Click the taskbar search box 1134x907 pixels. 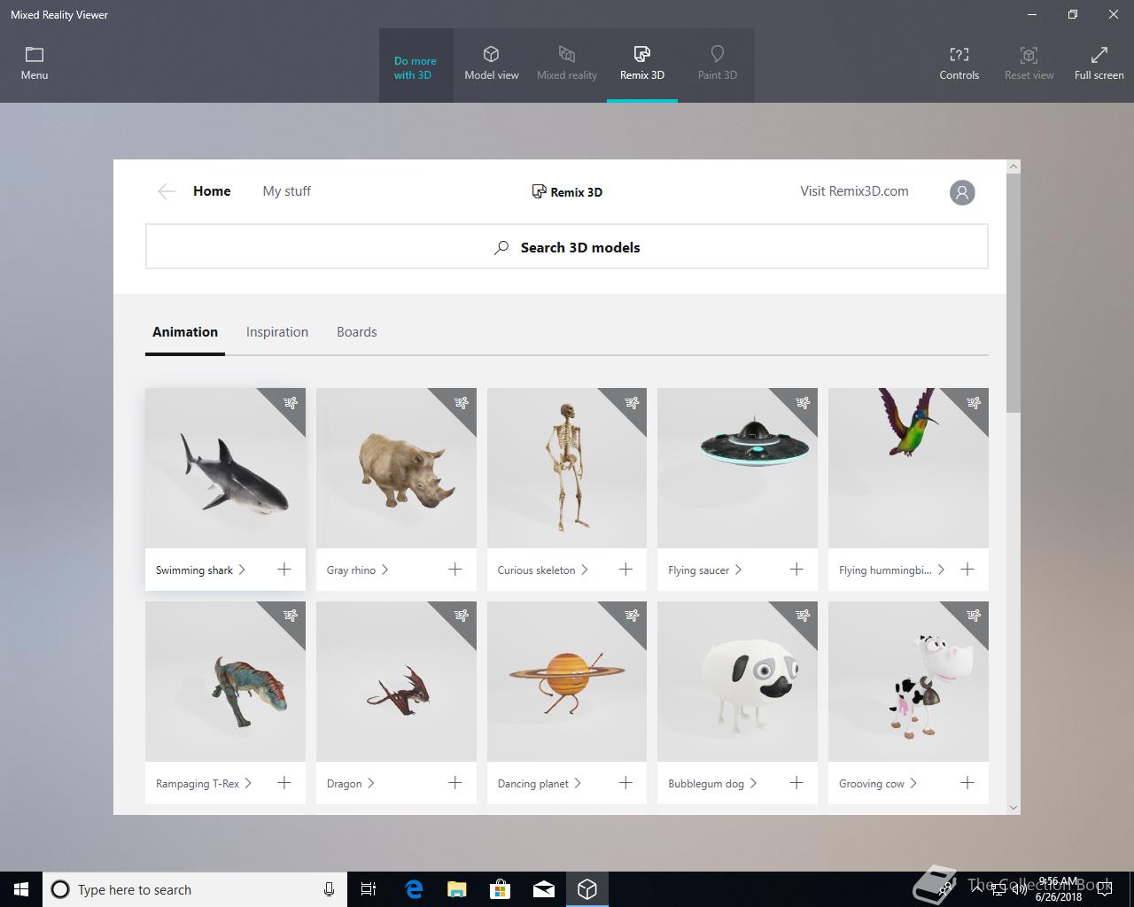[x=193, y=889]
